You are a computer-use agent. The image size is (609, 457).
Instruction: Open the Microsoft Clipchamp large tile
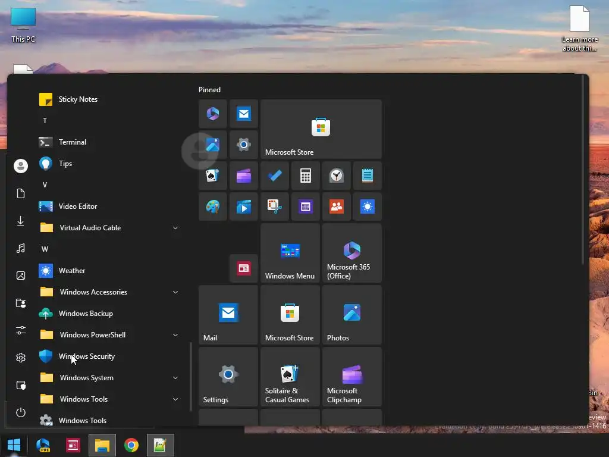(x=352, y=377)
